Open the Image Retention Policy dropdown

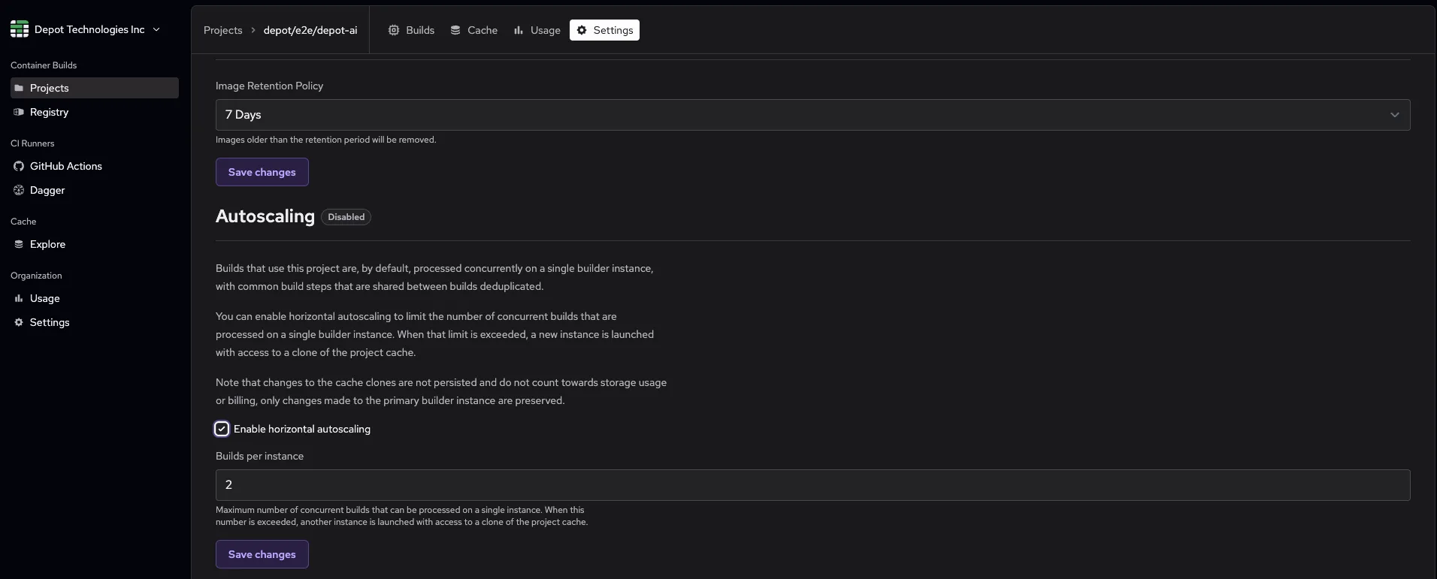(812, 115)
